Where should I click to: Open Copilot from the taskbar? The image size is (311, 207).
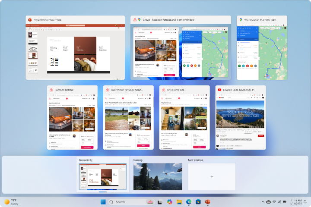tap(170, 202)
